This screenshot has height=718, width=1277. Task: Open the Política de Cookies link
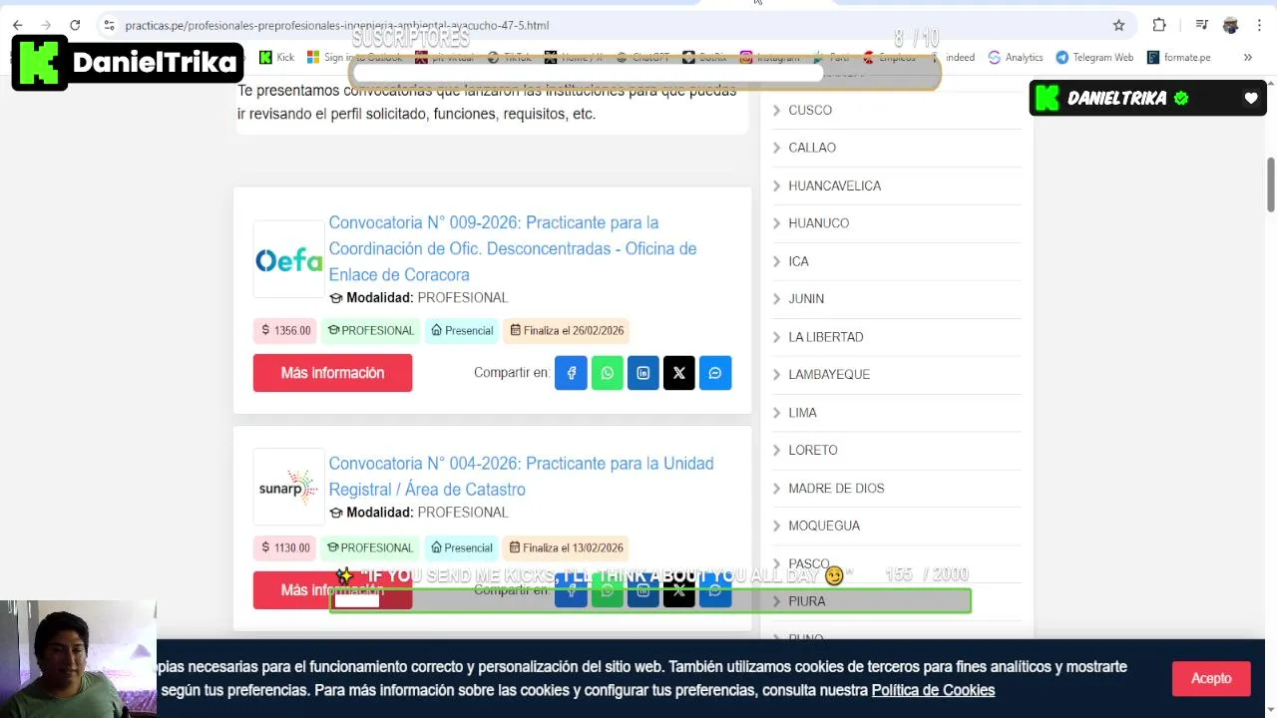click(x=933, y=690)
